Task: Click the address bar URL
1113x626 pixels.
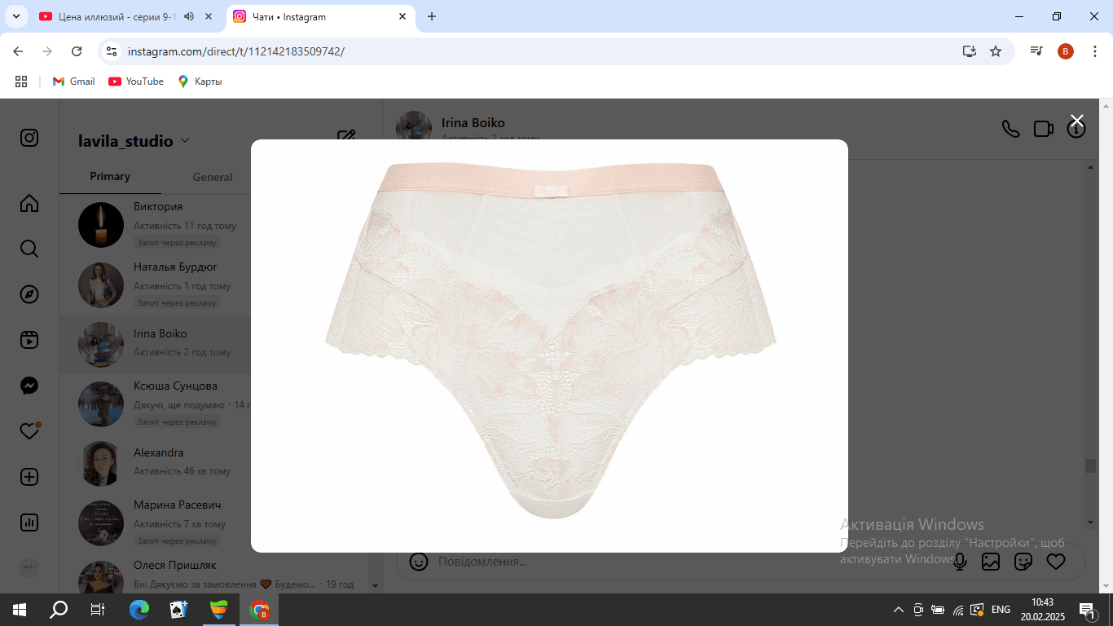Action: click(x=236, y=51)
